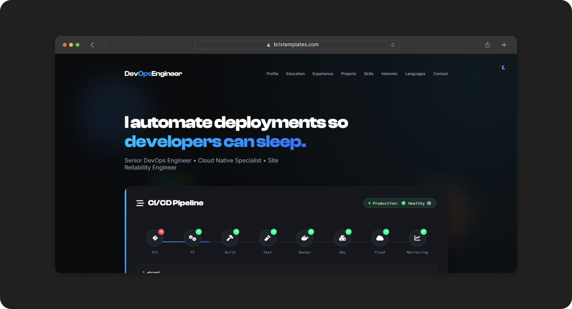Open a new tab with the plus button
This screenshot has height=309, width=572.
tap(504, 45)
